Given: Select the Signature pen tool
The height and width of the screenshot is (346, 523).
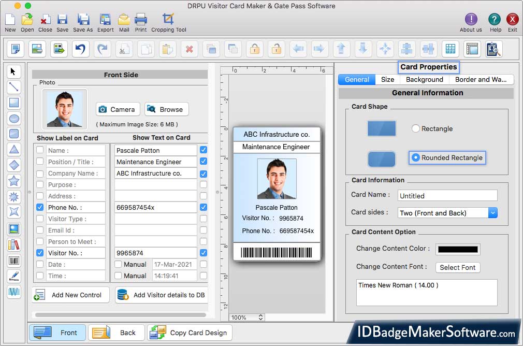Looking at the screenshot, I should [x=13, y=276].
